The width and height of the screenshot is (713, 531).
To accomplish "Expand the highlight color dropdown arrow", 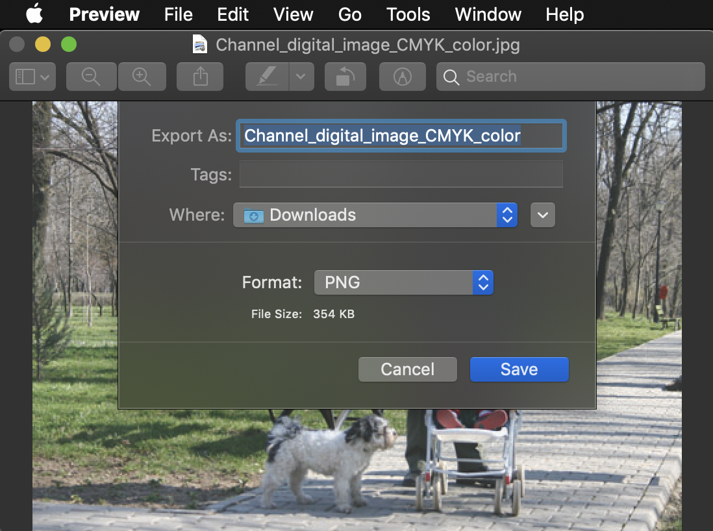I will 301,77.
